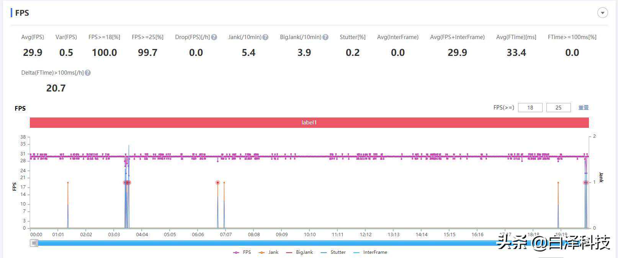Click the blue timeline range bar below the chart
618x258 pixels.
point(268,243)
